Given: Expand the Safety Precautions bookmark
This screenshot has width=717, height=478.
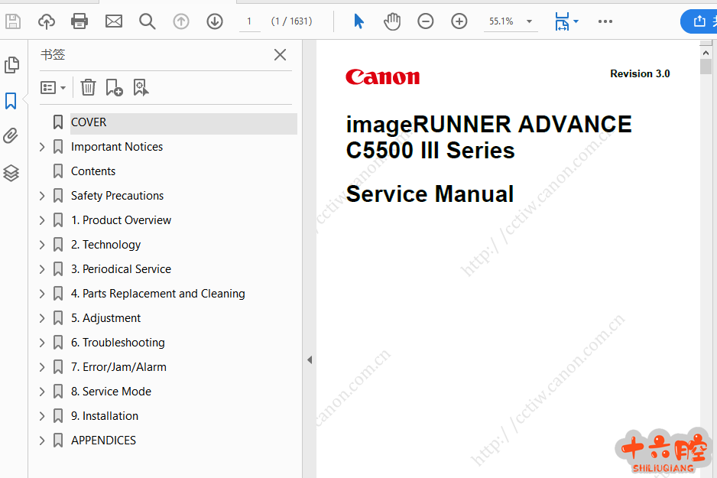Looking at the screenshot, I should (x=42, y=196).
